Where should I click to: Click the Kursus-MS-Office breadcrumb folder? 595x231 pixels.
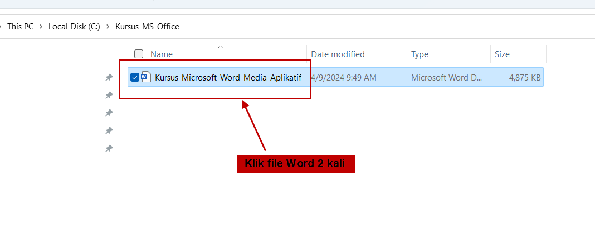(x=147, y=27)
